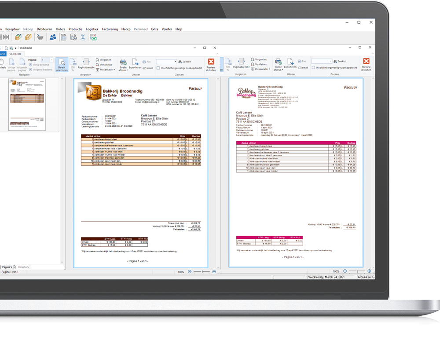
Task: Click the Pagina number field in Navigatie group
Action: (47, 60)
